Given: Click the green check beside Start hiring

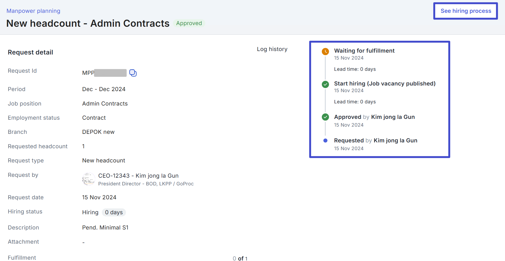Looking at the screenshot, I should click(325, 84).
